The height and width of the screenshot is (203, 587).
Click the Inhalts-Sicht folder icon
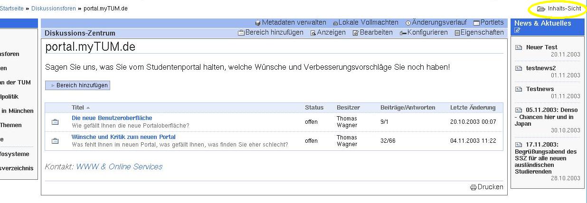[541, 9]
